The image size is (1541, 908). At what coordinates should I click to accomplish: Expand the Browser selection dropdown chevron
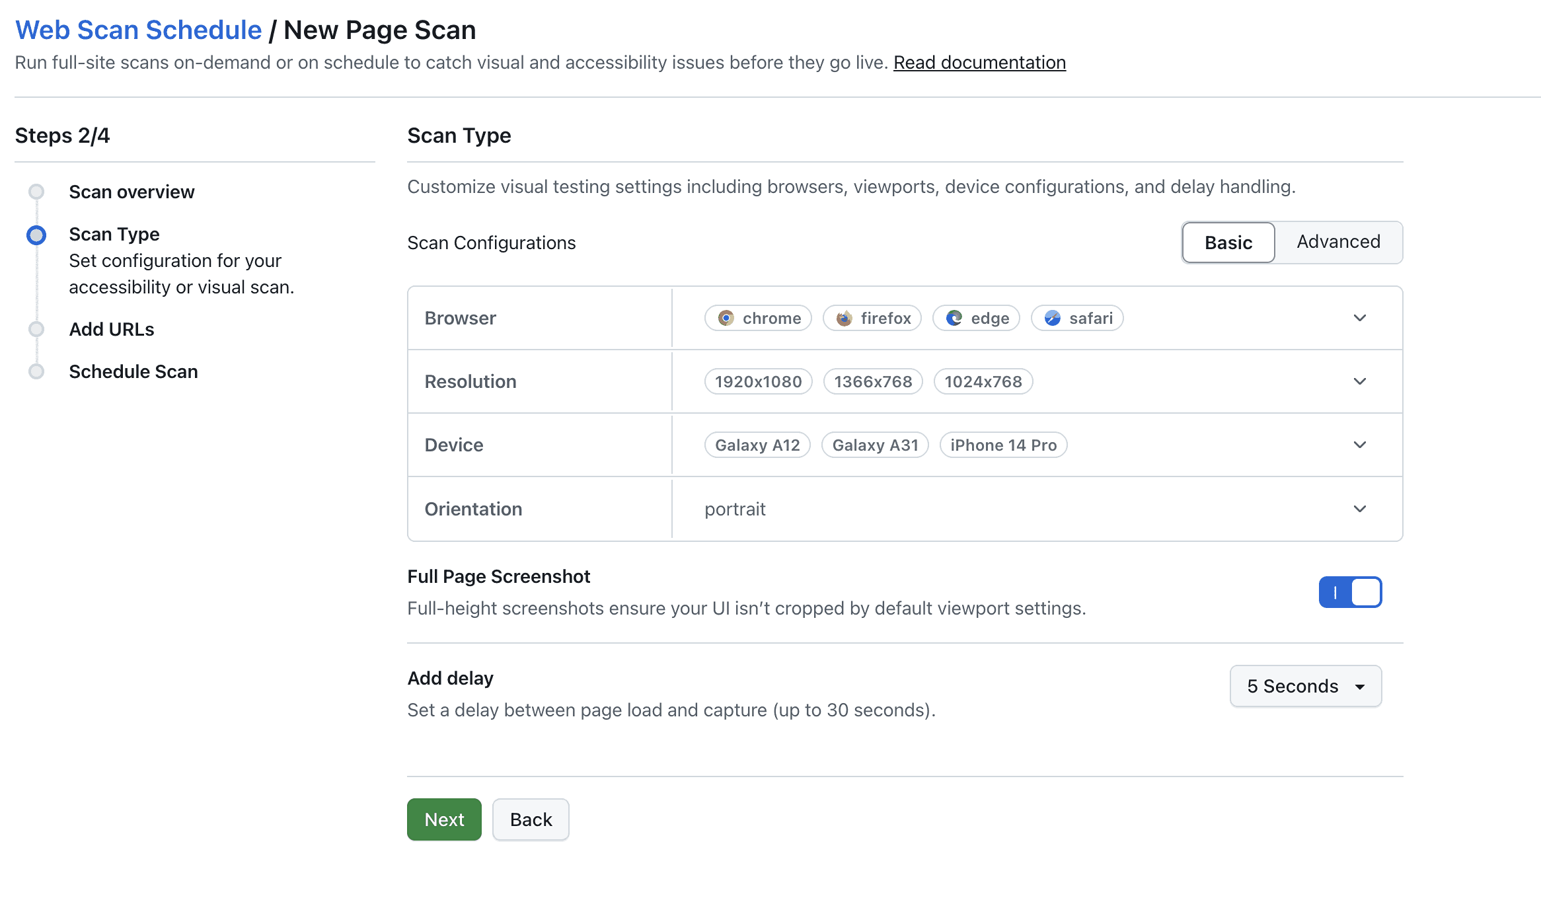(1359, 318)
